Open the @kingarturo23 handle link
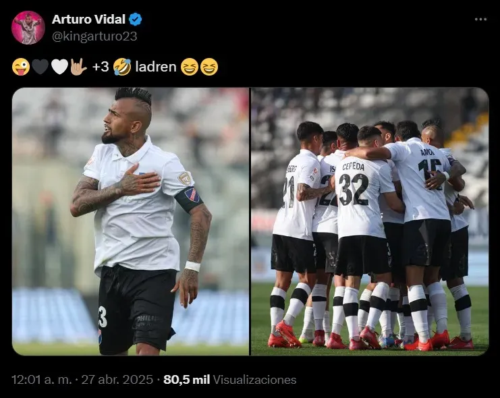This screenshot has height=398, width=500. 94,36
